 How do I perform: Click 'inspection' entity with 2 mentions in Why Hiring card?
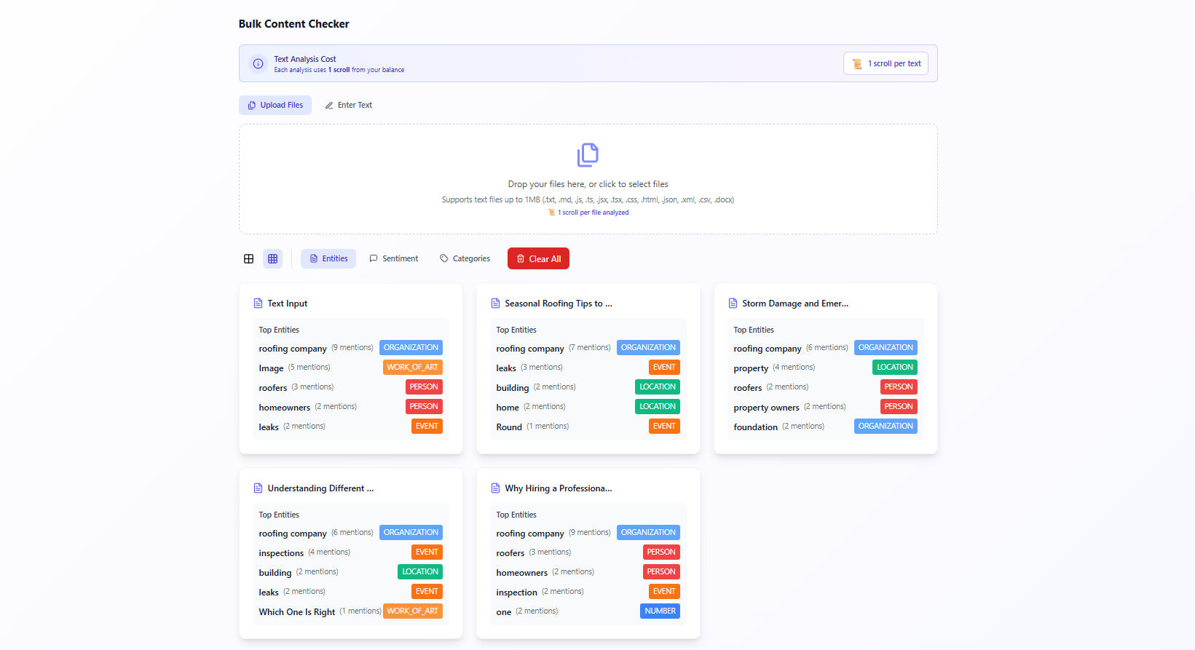tap(516, 592)
